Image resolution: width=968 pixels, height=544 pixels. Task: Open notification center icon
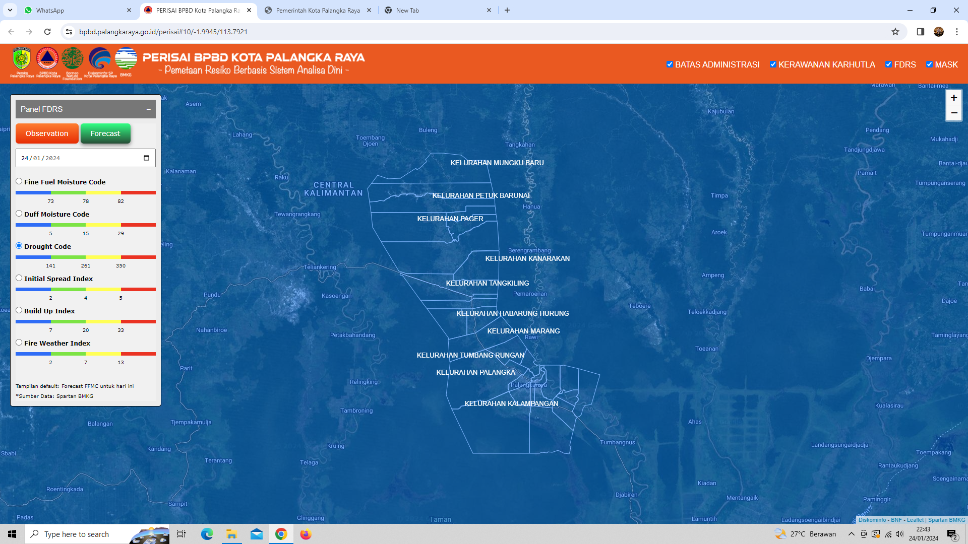click(952, 534)
